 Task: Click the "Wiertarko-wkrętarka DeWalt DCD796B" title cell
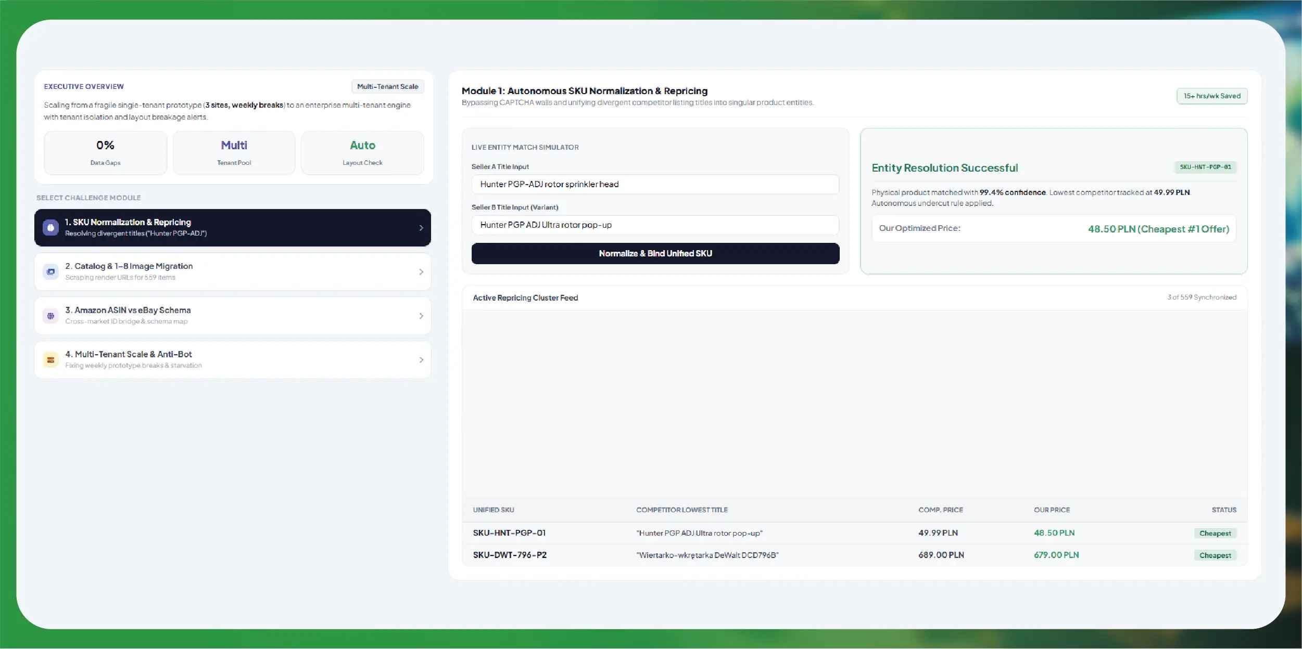pos(707,555)
